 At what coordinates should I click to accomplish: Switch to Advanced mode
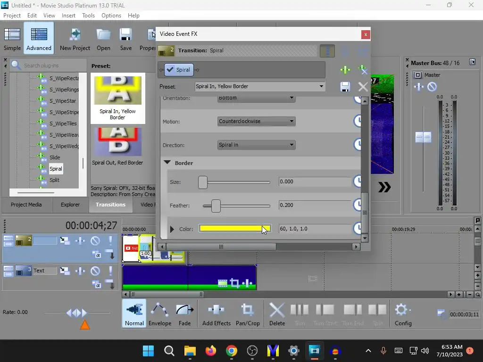[39, 39]
